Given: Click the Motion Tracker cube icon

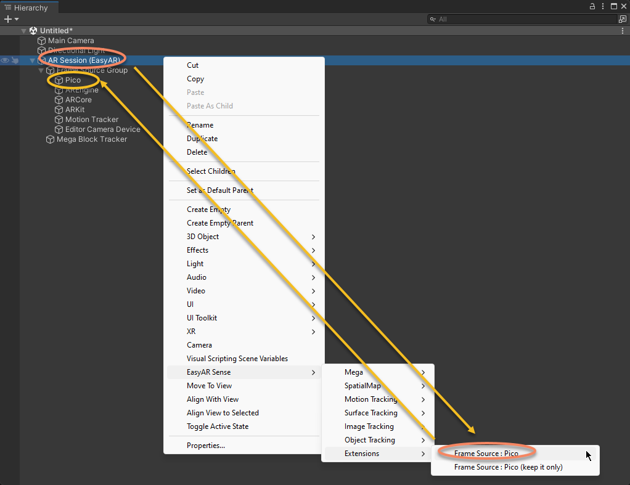Looking at the screenshot, I should (x=59, y=120).
